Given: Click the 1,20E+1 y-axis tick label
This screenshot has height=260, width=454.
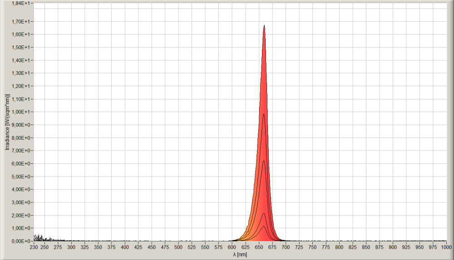Looking at the screenshot, I should pyautogui.click(x=20, y=86).
